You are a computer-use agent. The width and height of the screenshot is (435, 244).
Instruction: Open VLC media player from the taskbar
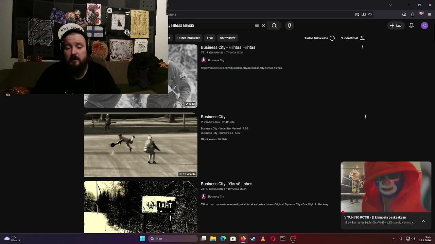[x=263, y=239]
